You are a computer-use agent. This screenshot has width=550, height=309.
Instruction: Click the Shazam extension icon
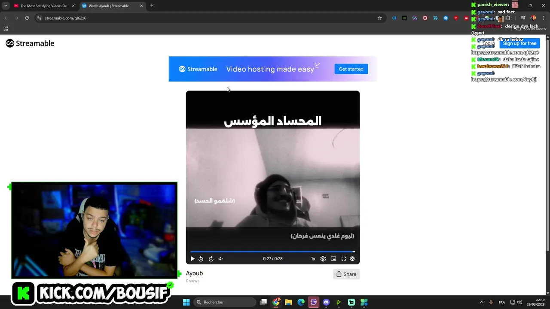click(446, 18)
